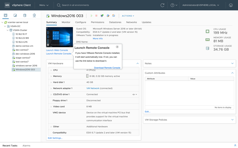Select stage-centos7 in the tree
This screenshot has height=148, width=238.
pyautogui.click(x=23, y=58)
